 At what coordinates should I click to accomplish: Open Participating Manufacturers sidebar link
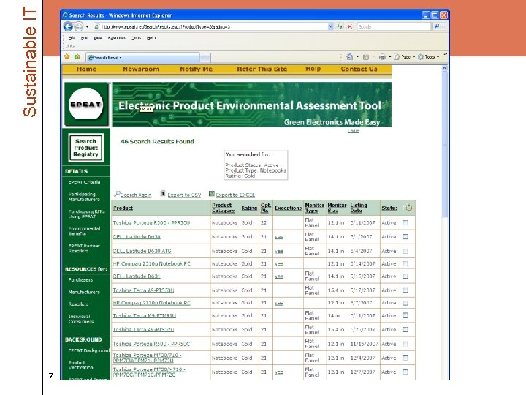pyautogui.click(x=84, y=197)
